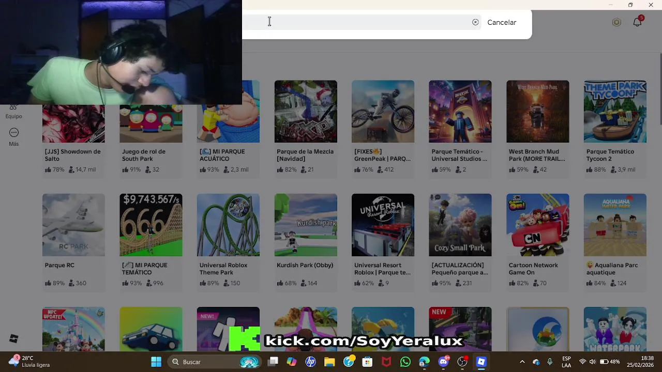662x372 pixels.
Task: Open File Explorer from the taskbar
Action: (x=329, y=362)
